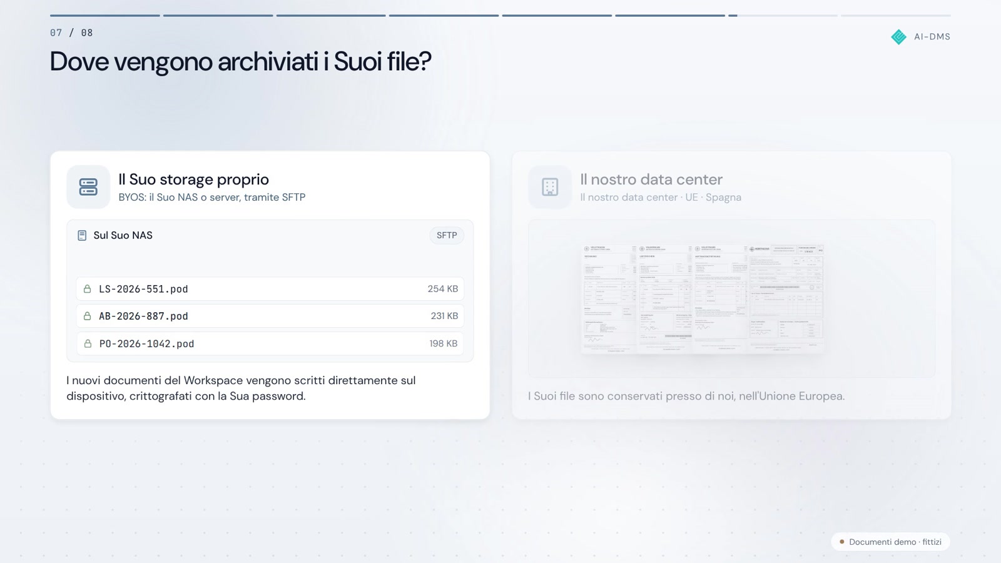
Task: Click the server storage icon
Action: [88, 187]
